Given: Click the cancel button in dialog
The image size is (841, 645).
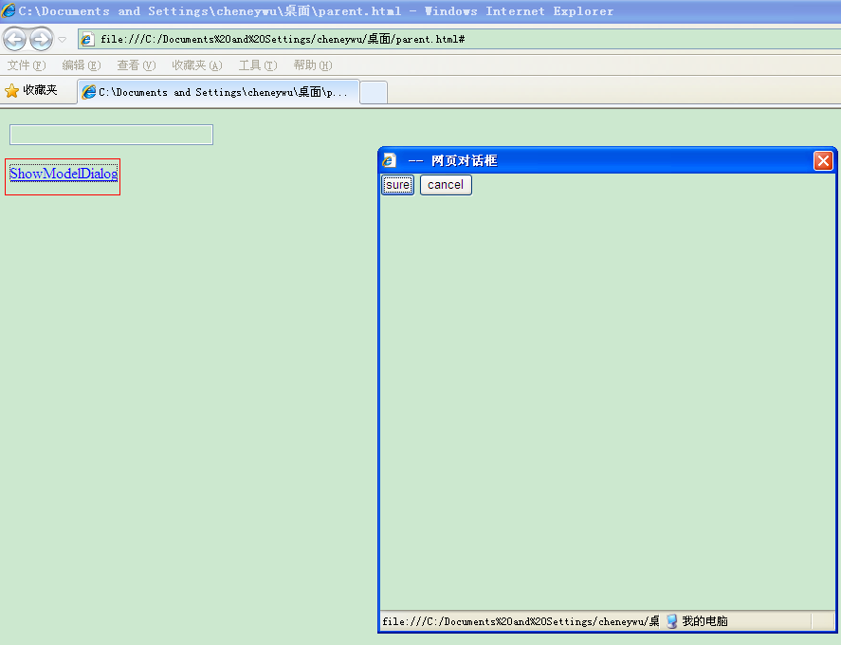Looking at the screenshot, I should (446, 185).
